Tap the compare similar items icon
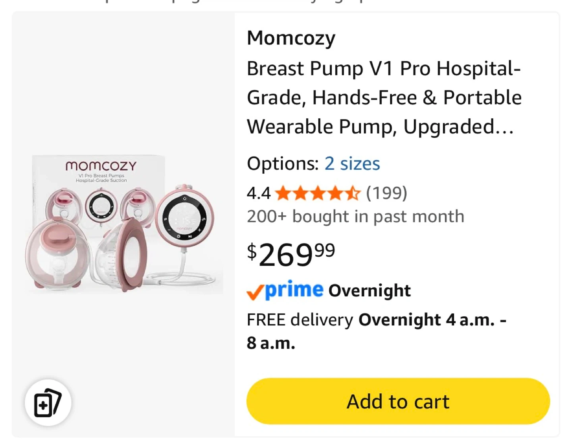 pyautogui.click(x=48, y=402)
